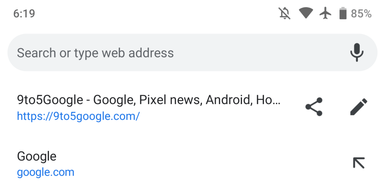Go to the google.com link
Image resolution: width=385 pixels, height=194 pixels.
45,172
